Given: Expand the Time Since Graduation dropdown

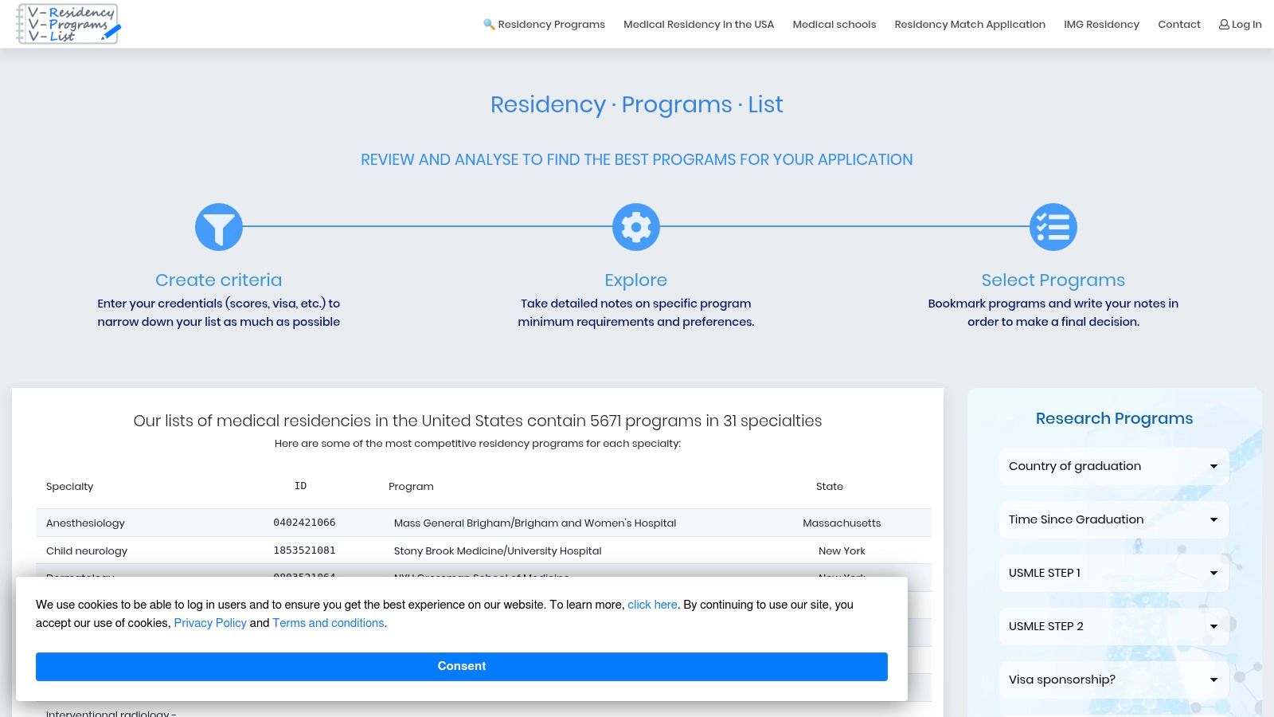Looking at the screenshot, I should click(1113, 519).
